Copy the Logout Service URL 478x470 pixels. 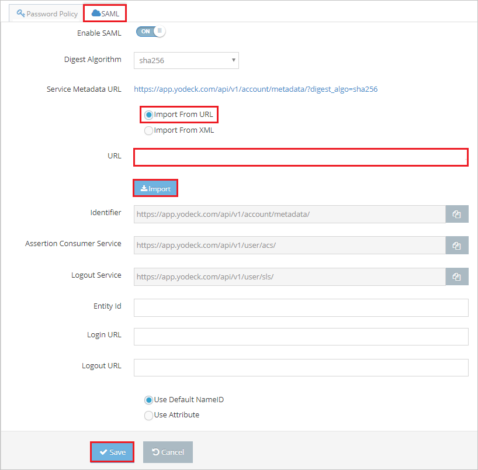click(x=457, y=276)
